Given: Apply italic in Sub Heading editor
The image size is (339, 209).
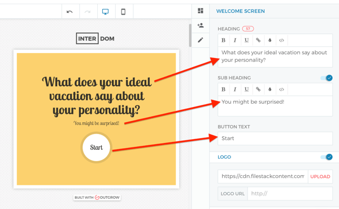Looking at the screenshot, I should (235, 90).
